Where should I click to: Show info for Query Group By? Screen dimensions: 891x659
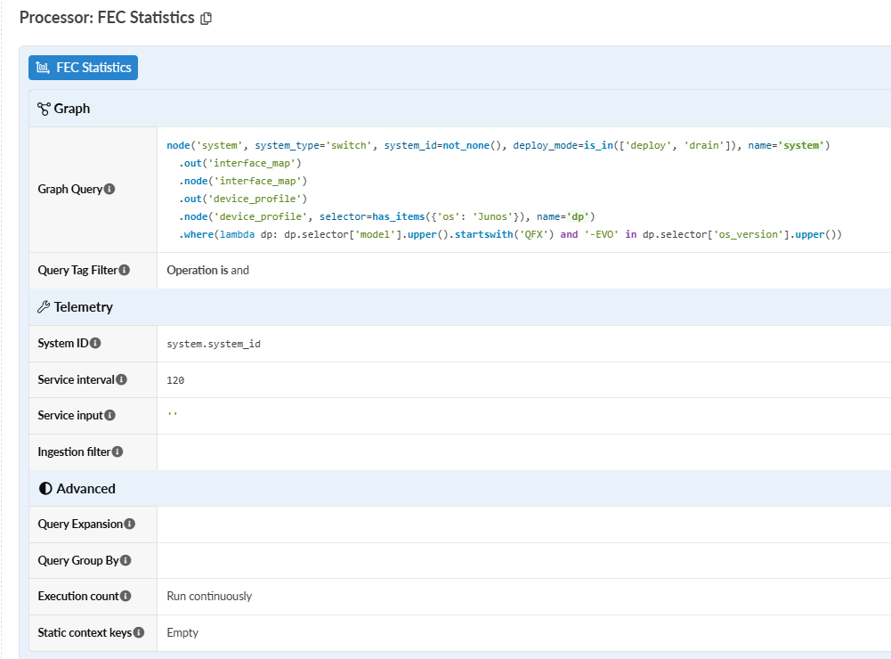point(126,560)
